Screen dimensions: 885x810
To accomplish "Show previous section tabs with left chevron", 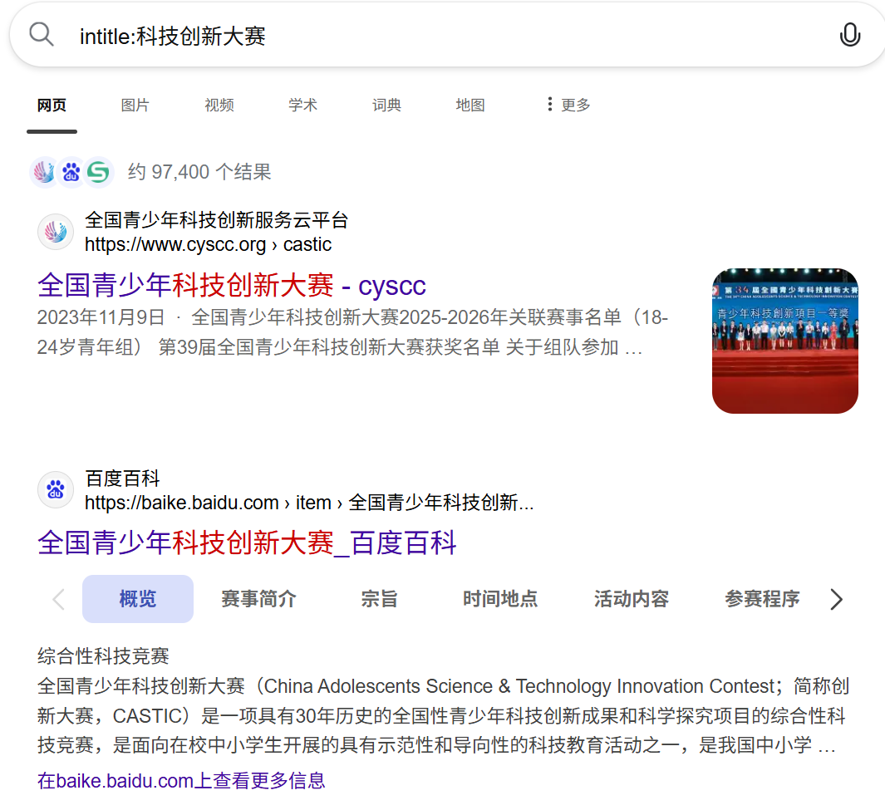I will (x=59, y=600).
